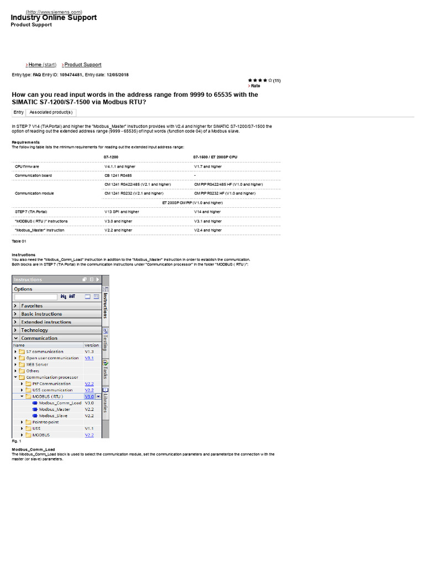Click the WEB Server folder icon

pos(22,365)
